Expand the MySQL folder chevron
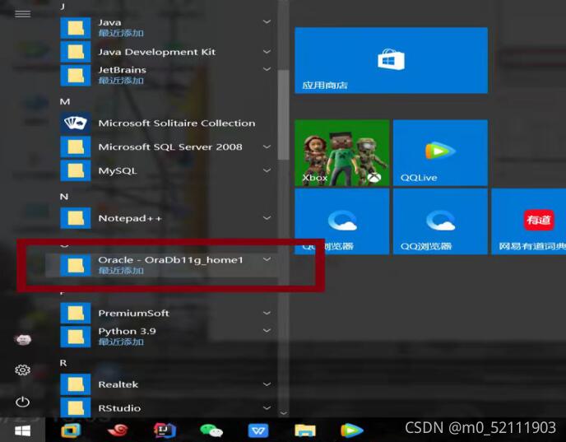Screen dimensions: 566x442 [x=267, y=170]
